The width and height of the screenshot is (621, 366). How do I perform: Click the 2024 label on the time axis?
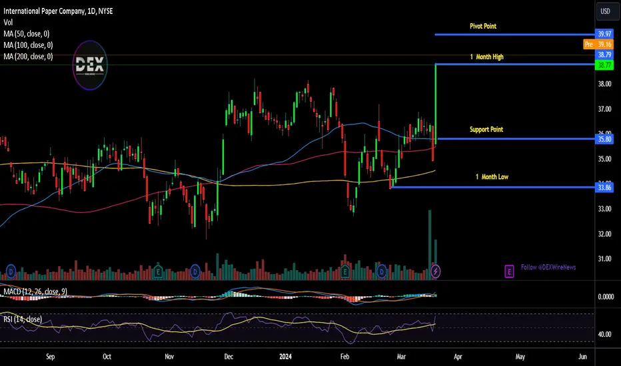point(285,357)
